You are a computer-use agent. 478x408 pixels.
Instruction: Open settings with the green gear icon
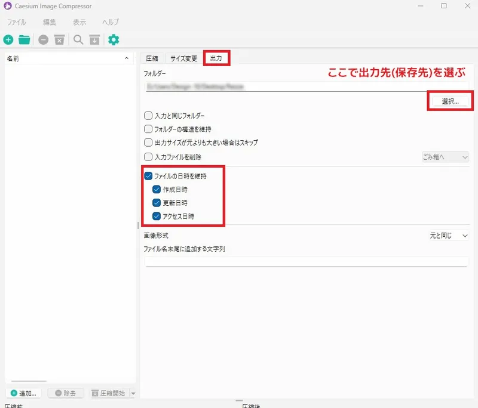[x=114, y=40]
